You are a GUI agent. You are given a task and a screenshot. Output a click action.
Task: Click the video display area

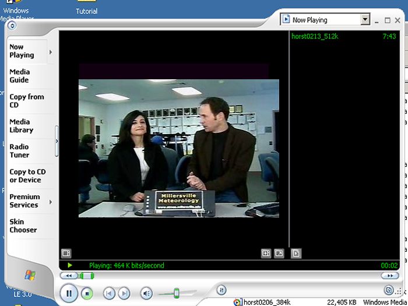pos(179,148)
